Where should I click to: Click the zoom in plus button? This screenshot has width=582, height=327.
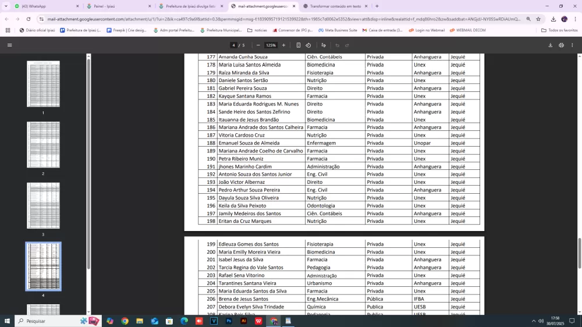(x=284, y=45)
